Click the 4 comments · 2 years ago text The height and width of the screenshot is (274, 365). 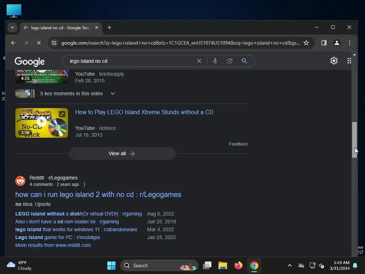coord(54,184)
